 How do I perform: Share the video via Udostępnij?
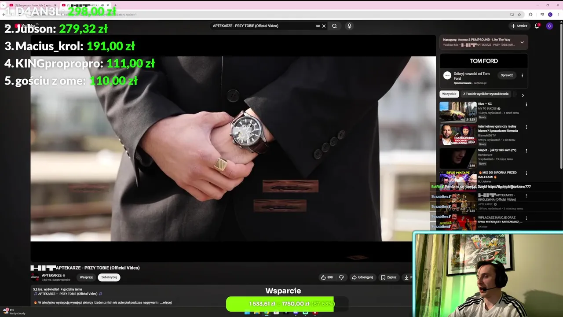(x=362, y=277)
